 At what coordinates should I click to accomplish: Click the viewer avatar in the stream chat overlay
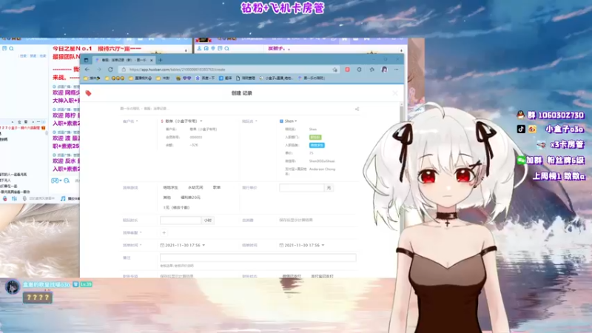click(13, 287)
